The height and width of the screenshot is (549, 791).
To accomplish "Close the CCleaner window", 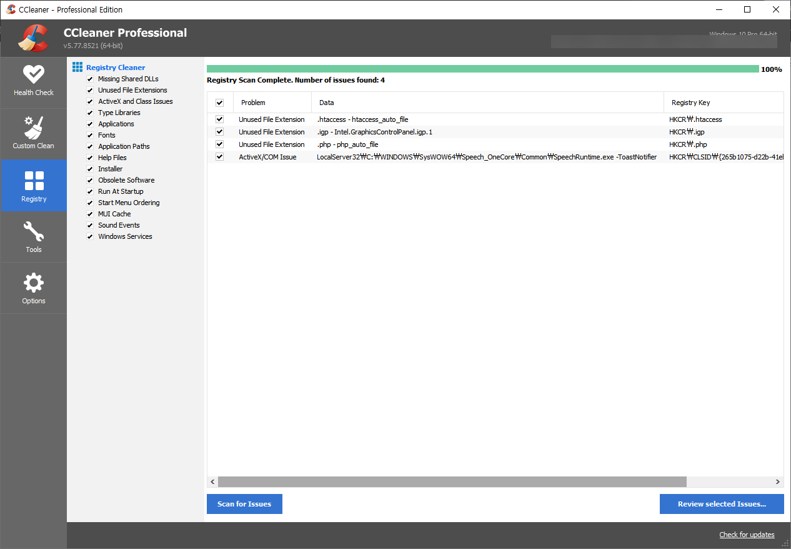I will [776, 9].
